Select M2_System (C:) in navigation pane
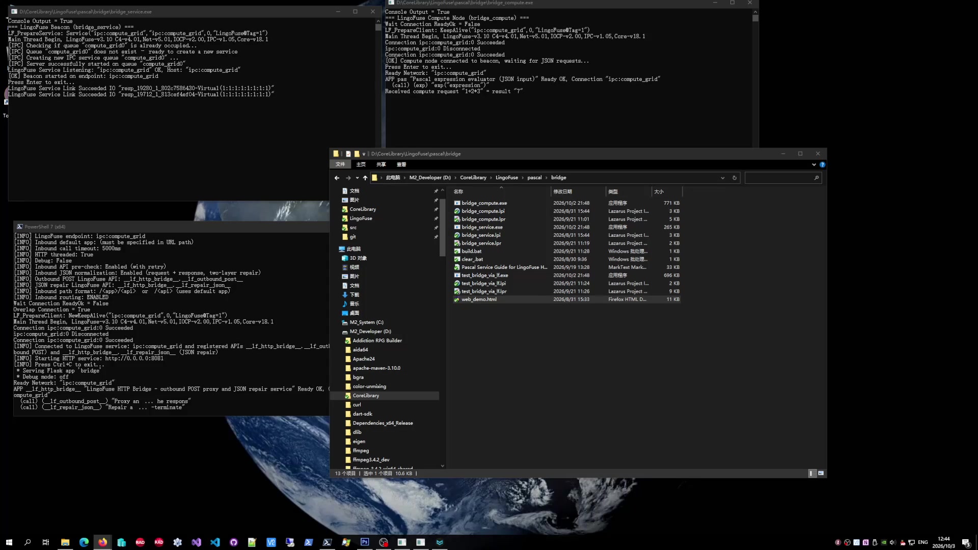 click(x=367, y=322)
